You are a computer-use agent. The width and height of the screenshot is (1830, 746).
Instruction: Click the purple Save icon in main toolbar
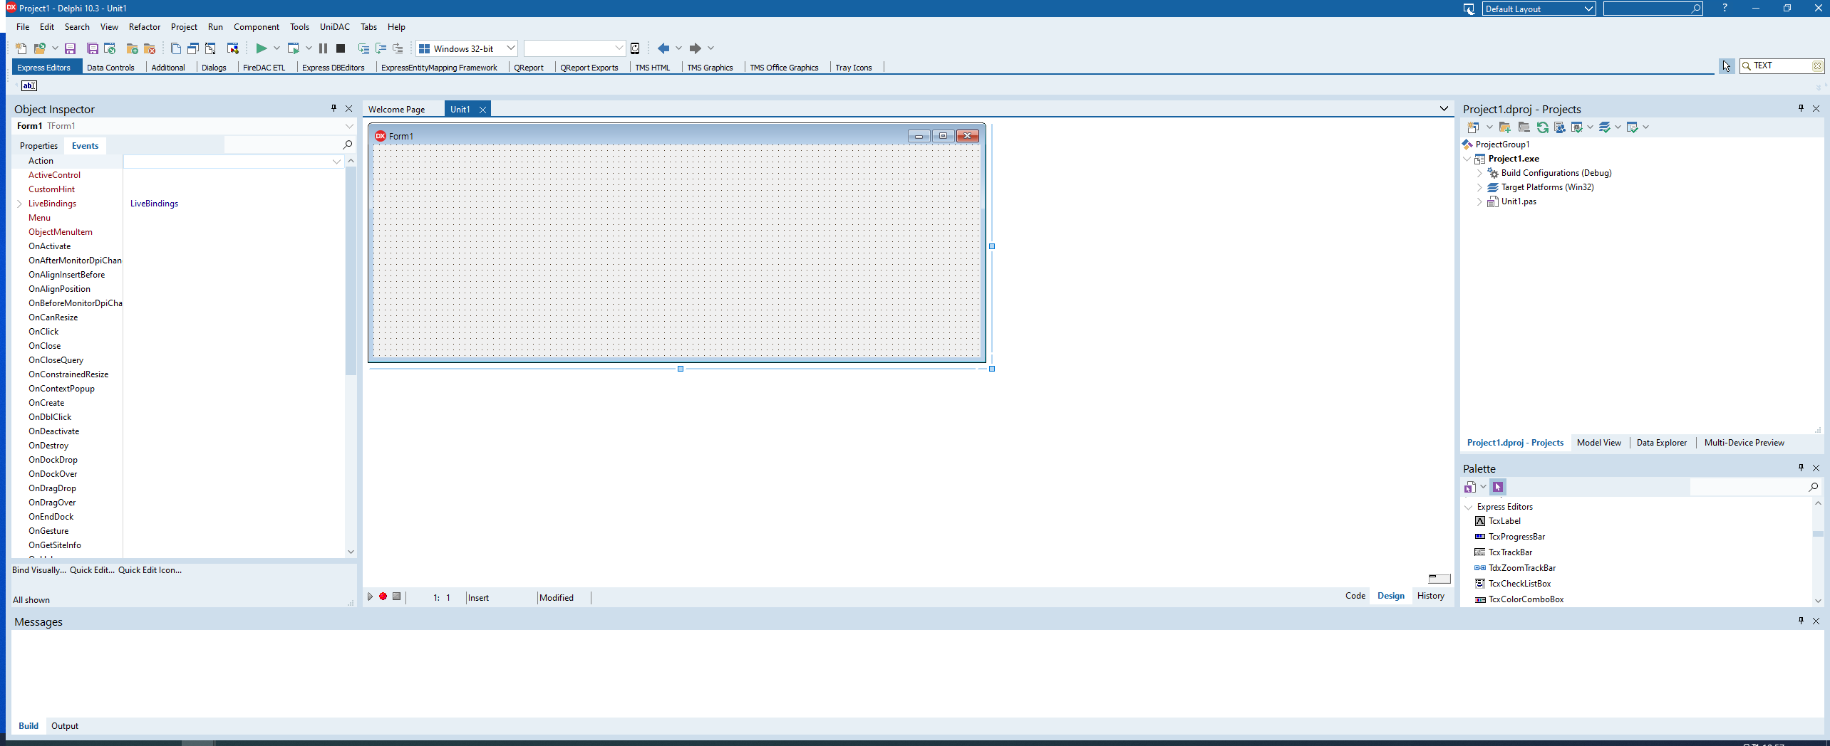[70, 48]
